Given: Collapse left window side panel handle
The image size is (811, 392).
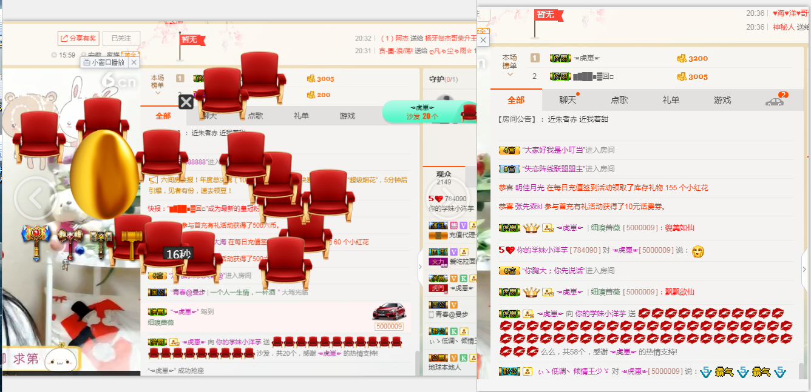Looking at the screenshot, I should (x=420, y=267).
